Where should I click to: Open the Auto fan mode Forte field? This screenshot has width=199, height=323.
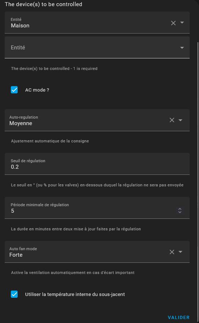[x=97, y=252]
